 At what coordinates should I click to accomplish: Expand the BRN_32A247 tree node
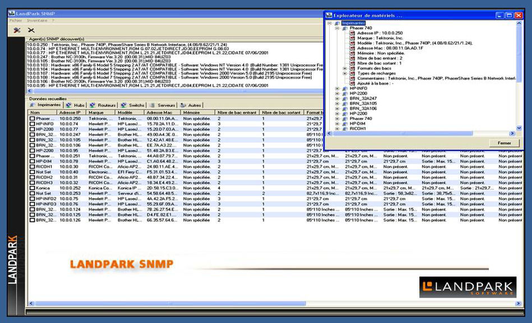(337, 99)
